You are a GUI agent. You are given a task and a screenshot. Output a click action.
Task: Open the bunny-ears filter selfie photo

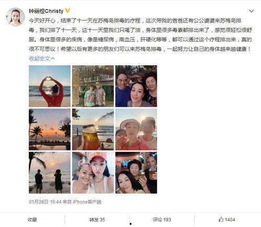[x=93, y=173]
